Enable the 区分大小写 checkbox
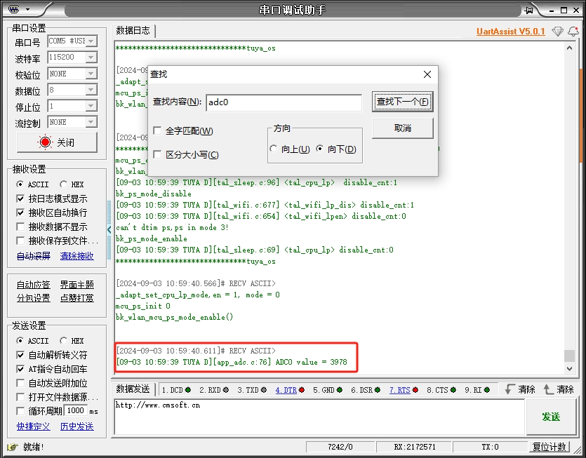 [157, 154]
